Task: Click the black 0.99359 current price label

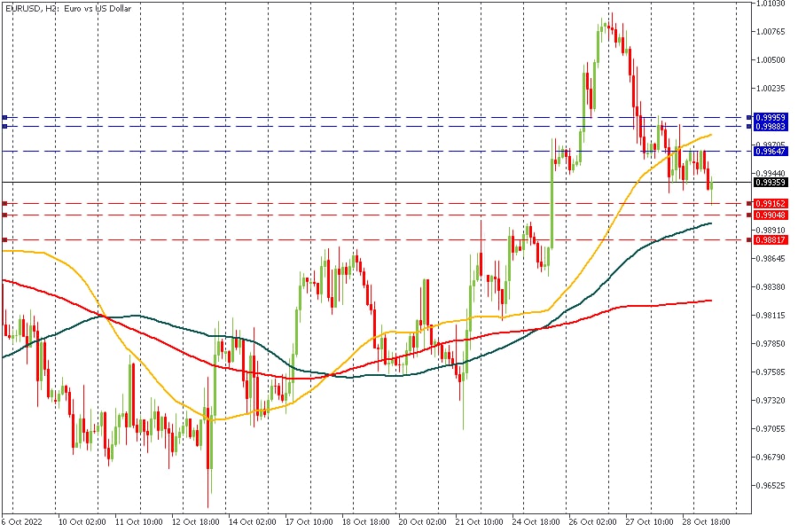Action: 771,183
